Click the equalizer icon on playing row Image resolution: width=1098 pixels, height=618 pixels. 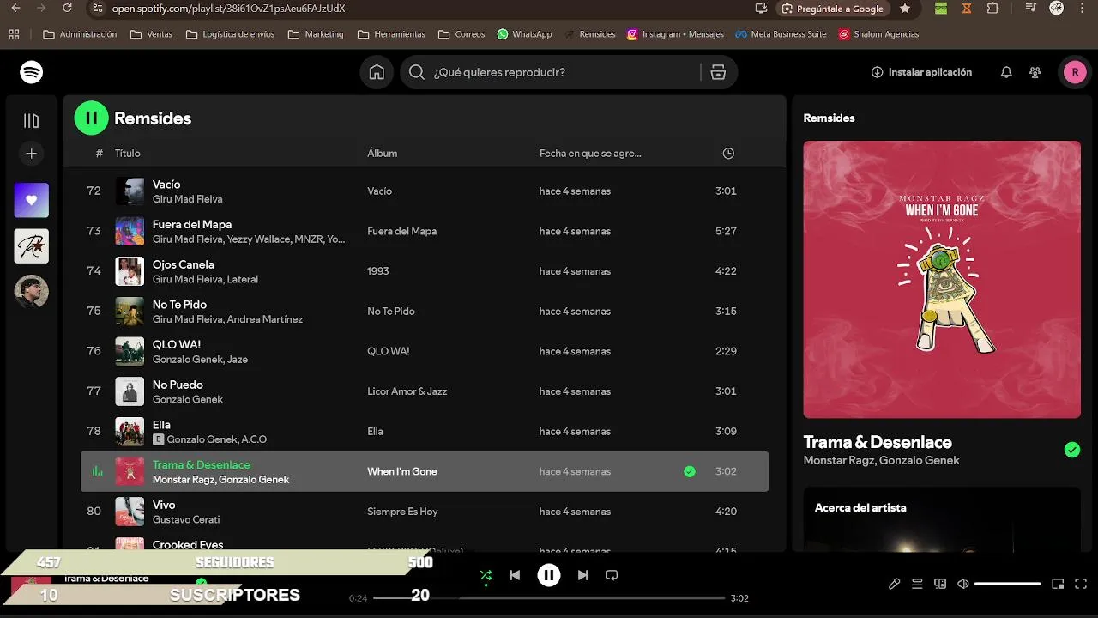pyautogui.click(x=97, y=471)
